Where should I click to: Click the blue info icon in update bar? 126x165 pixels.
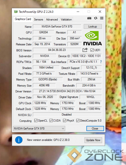[19, 140]
